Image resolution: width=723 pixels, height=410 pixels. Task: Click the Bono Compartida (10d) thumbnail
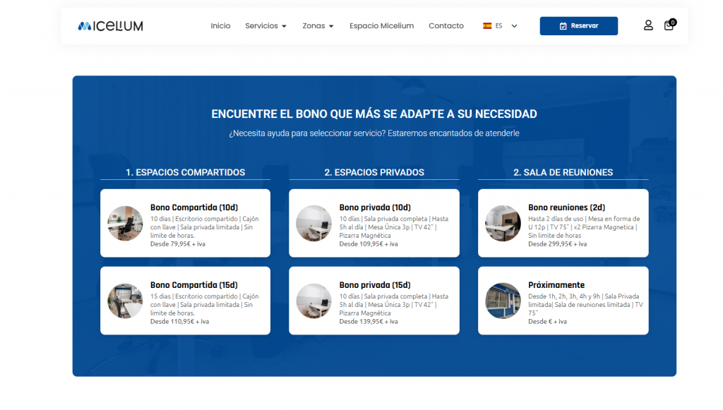coord(125,223)
